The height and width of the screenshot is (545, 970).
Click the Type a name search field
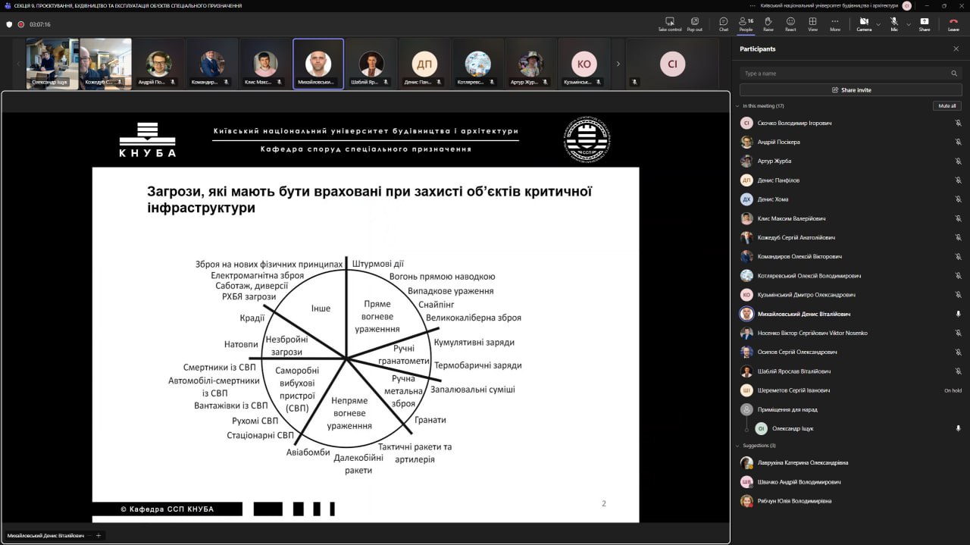845,74
